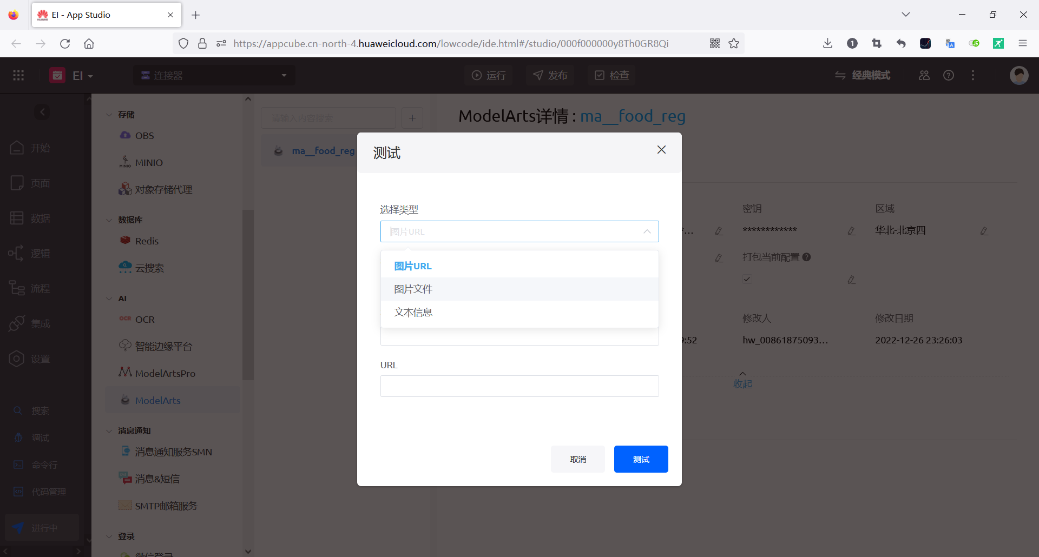Open 调试 debug in sidebar
The width and height of the screenshot is (1039, 557).
click(31, 437)
